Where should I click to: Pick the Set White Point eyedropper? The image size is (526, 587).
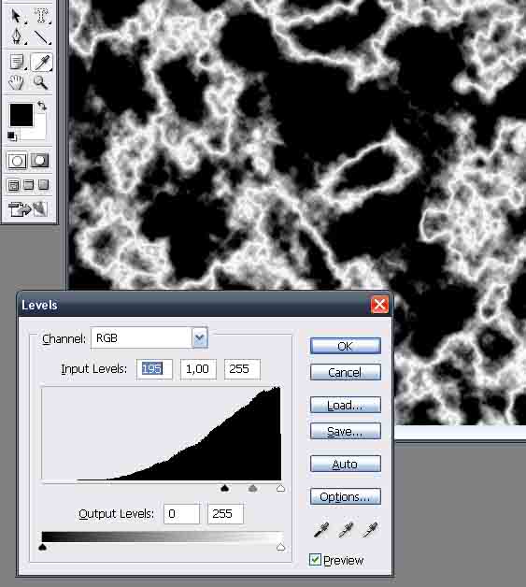point(370,530)
